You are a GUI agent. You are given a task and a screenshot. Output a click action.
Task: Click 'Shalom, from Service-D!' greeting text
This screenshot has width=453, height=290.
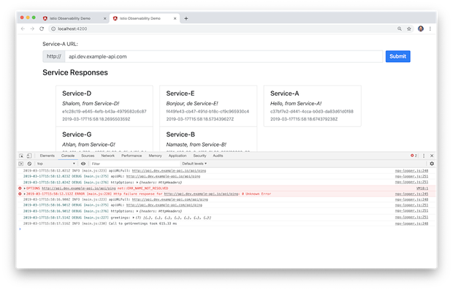click(91, 104)
